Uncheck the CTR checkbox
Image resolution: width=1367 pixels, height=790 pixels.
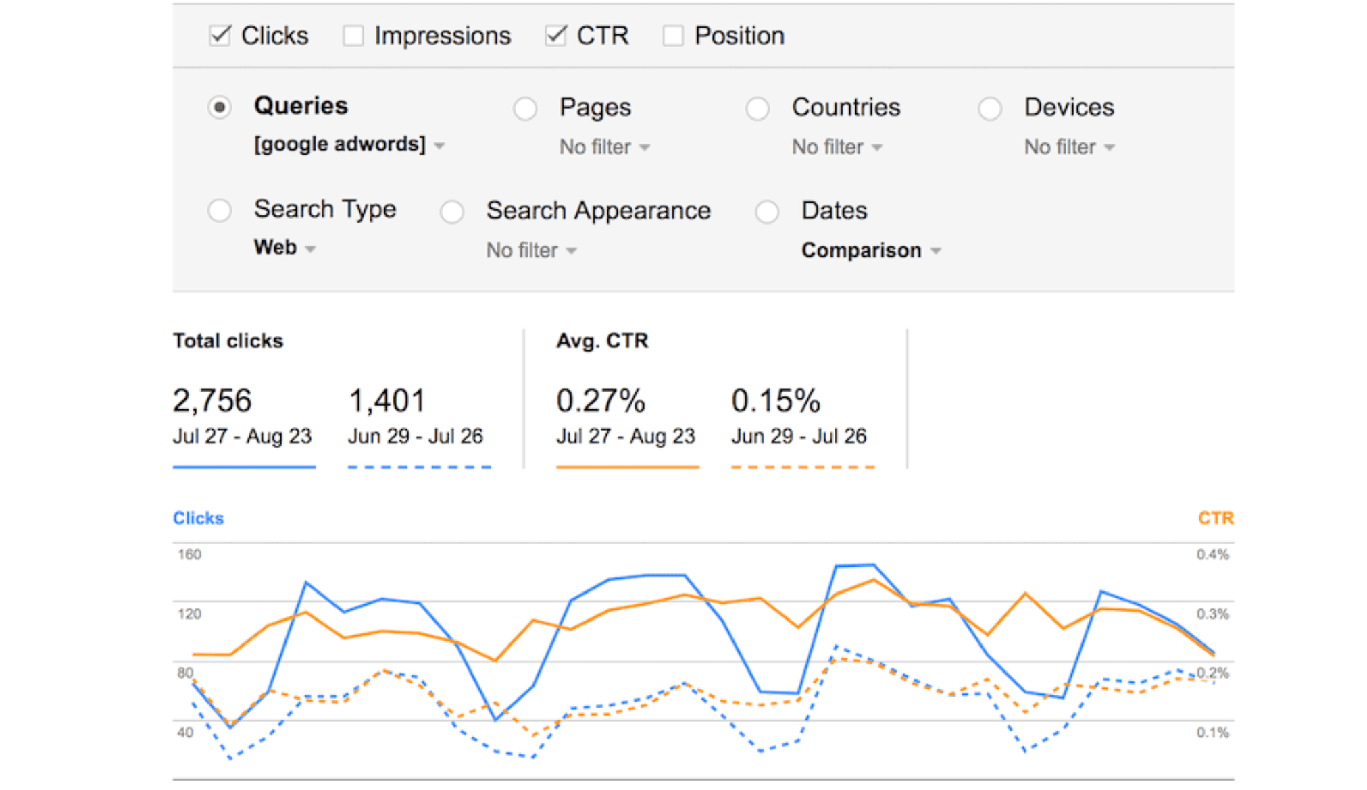(x=555, y=35)
